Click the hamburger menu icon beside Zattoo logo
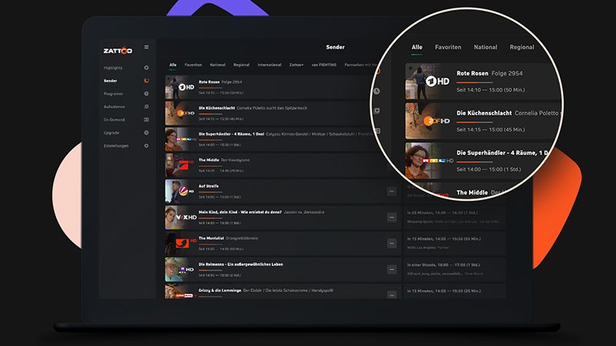Image resolution: width=616 pixels, height=346 pixels. coord(146,48)
